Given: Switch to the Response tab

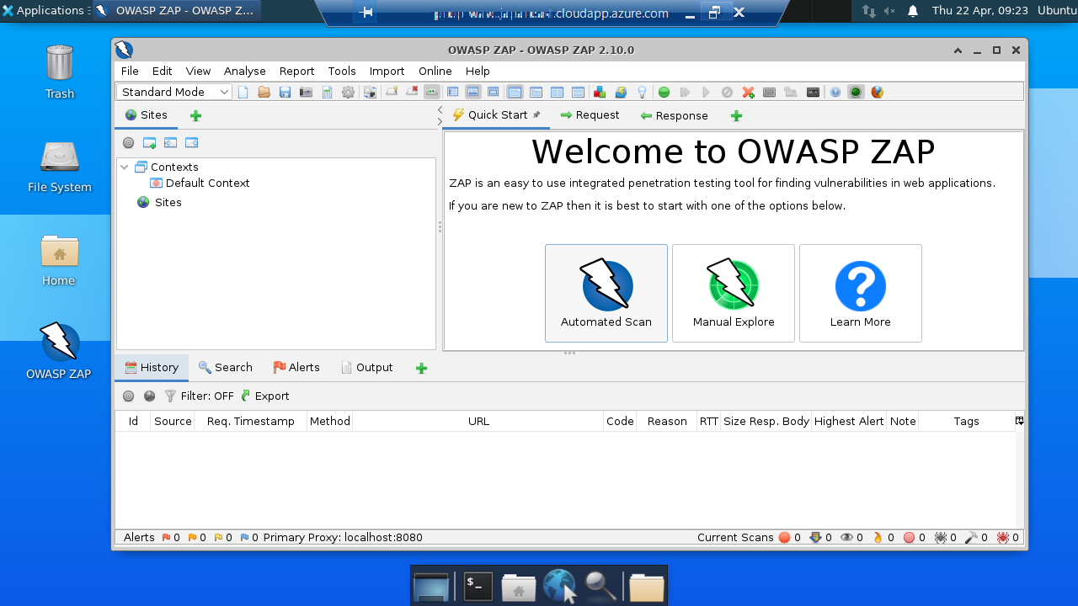Looking at the screenshot, I should click(x=674, y=115).
